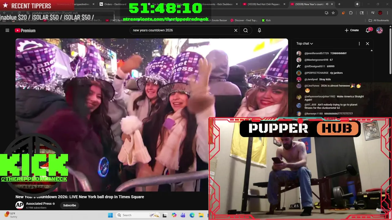392x220 pixels.
Task: Expand the Top chat dropdown
Action: (305, 43)
